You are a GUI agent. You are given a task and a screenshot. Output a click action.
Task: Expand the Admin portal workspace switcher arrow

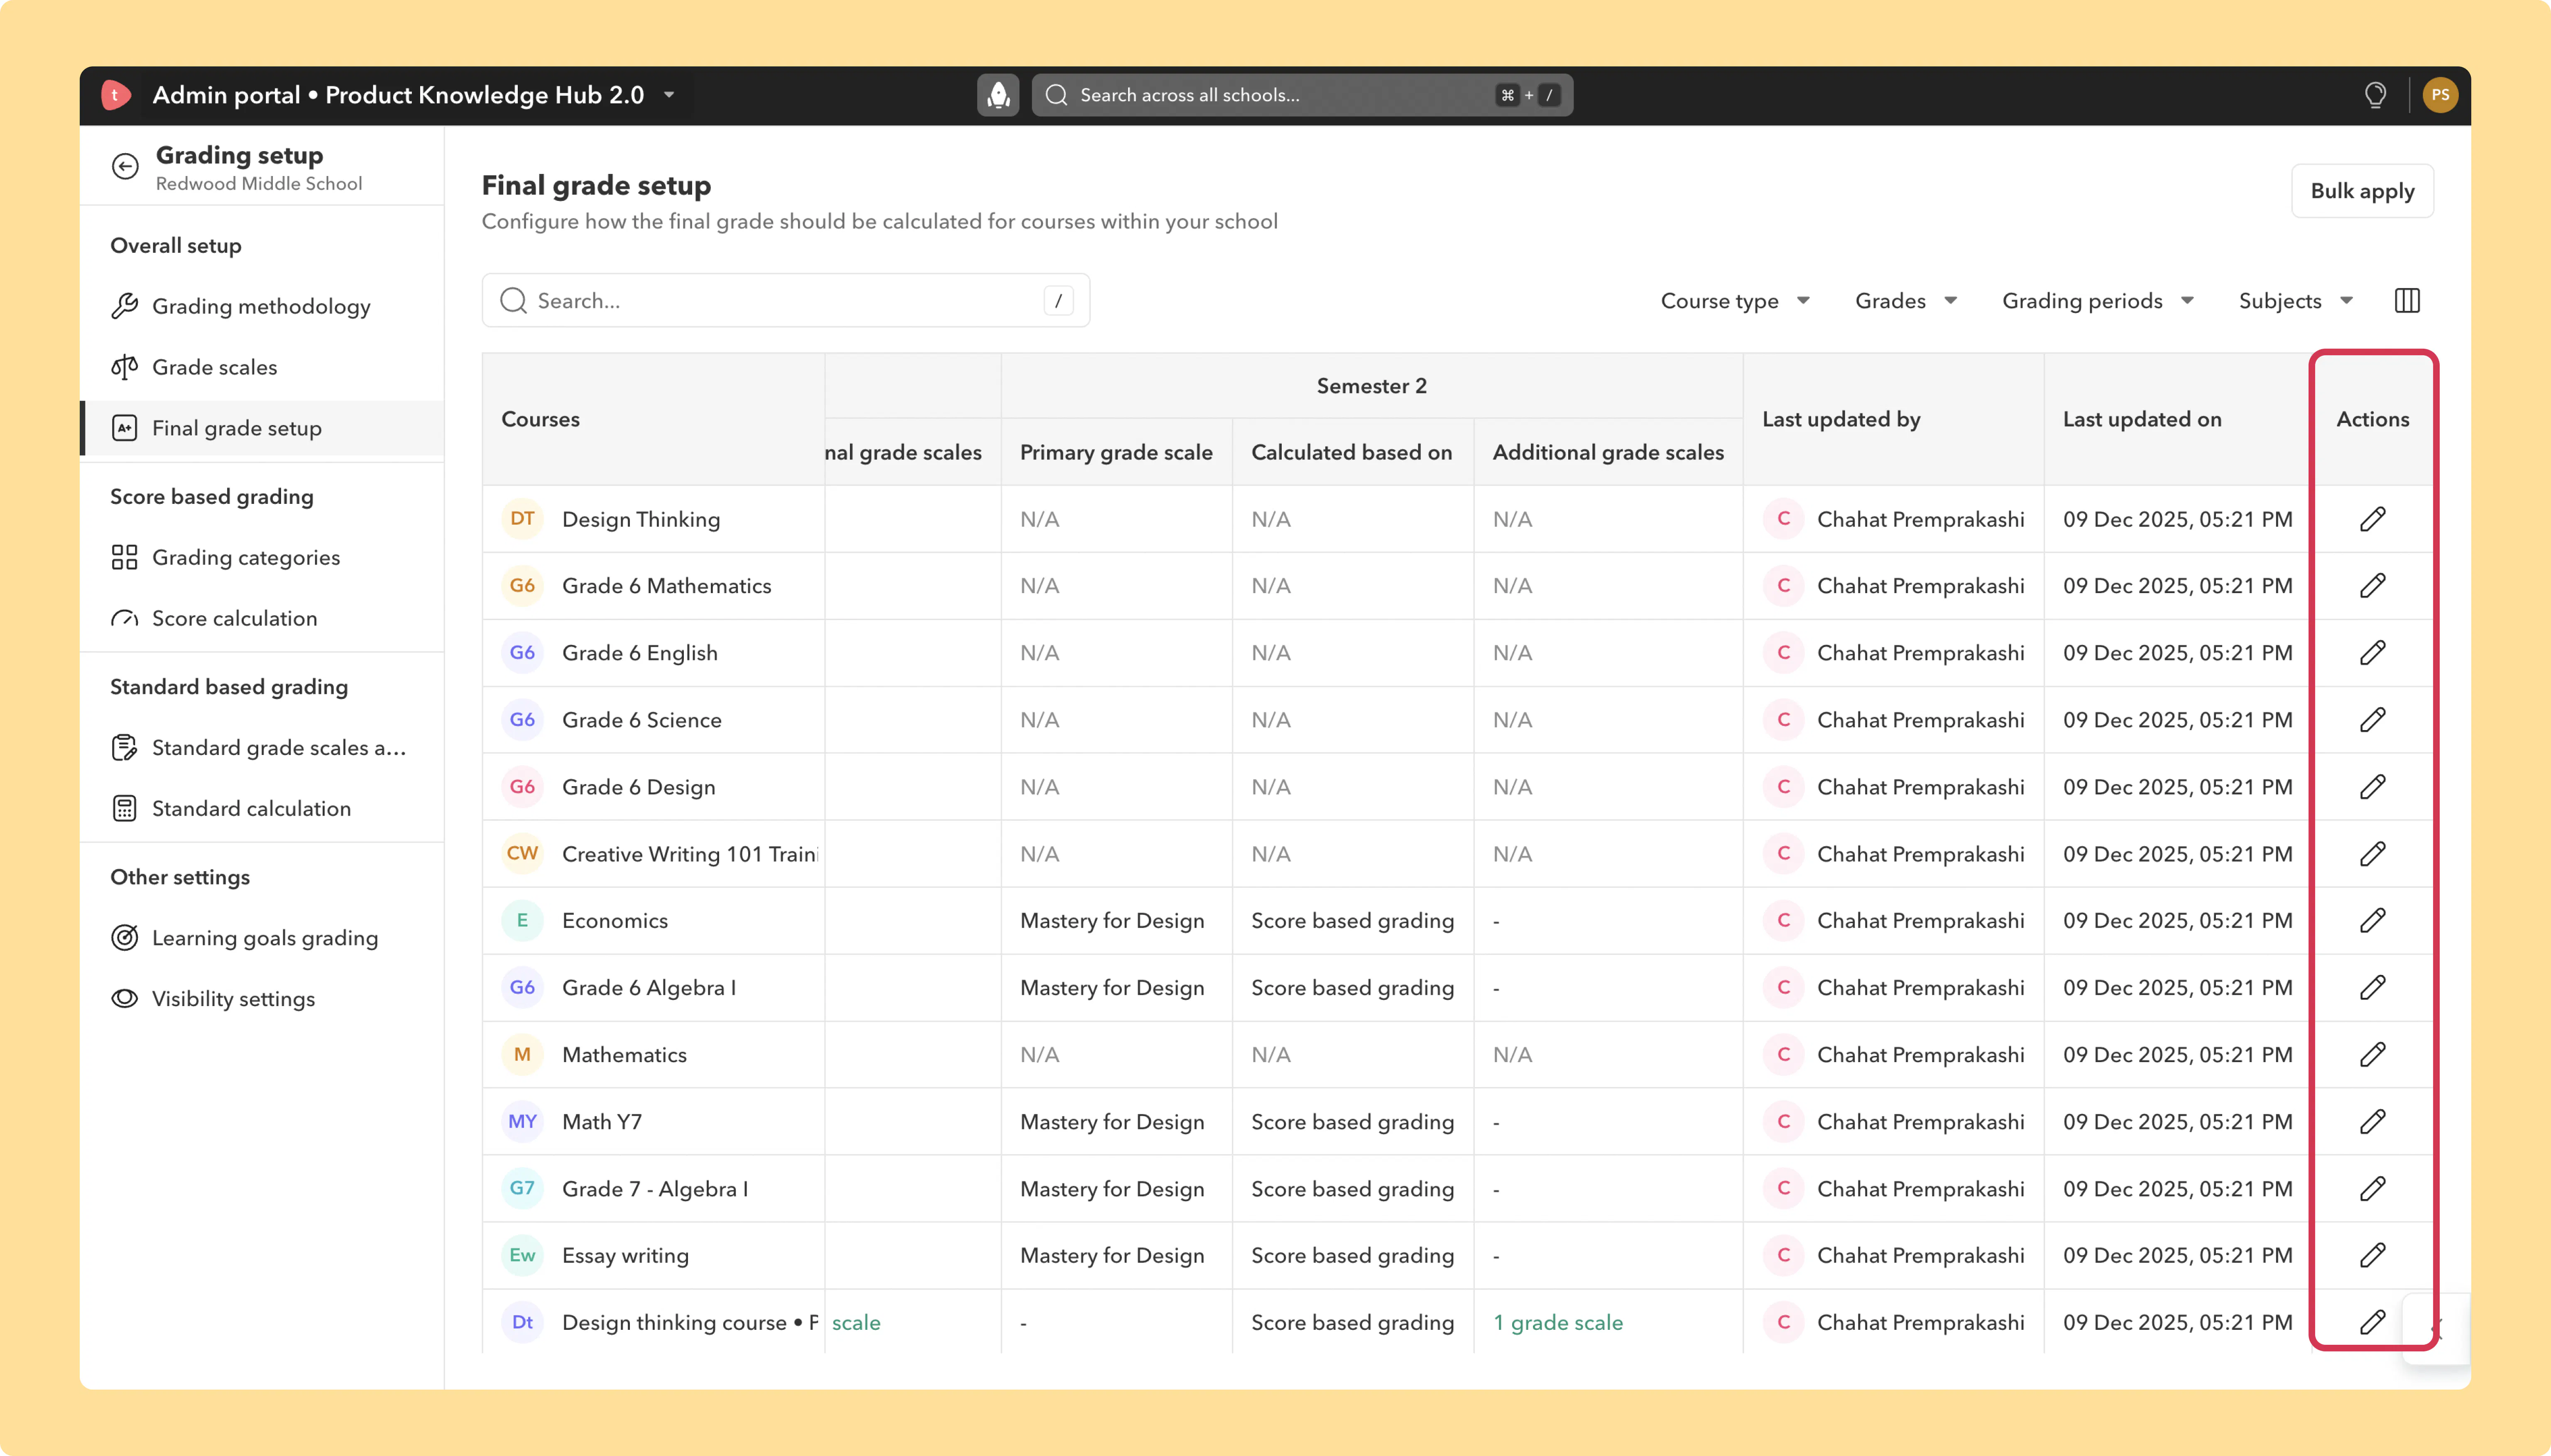(x=669, y=95)
